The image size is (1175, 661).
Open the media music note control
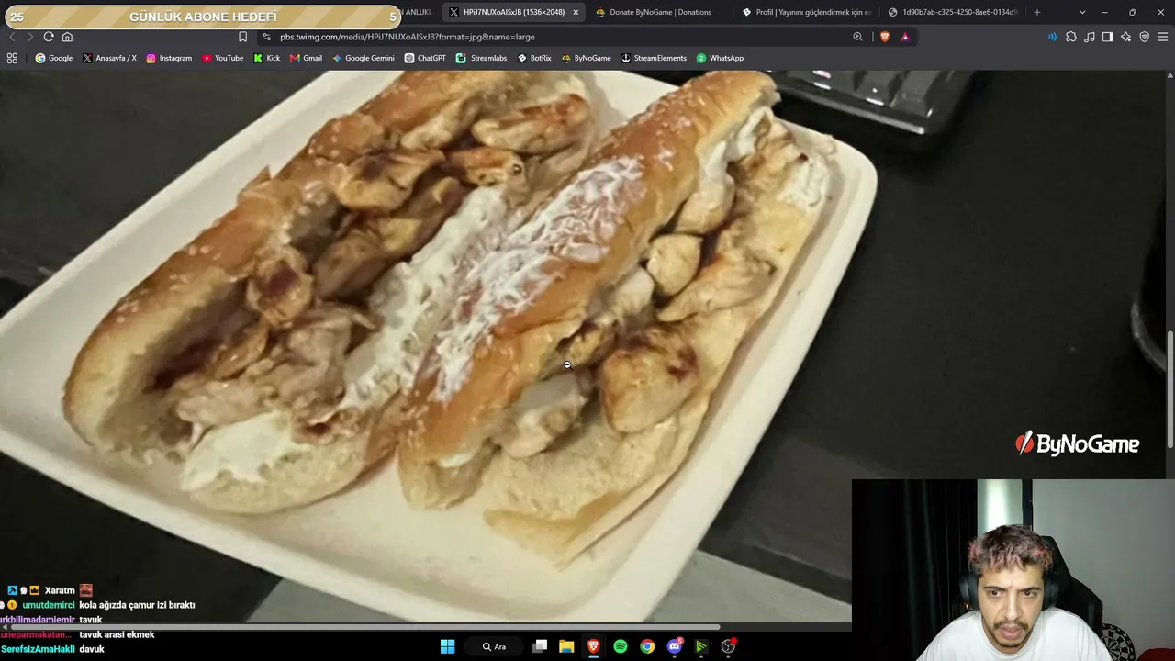[1089, 37]
